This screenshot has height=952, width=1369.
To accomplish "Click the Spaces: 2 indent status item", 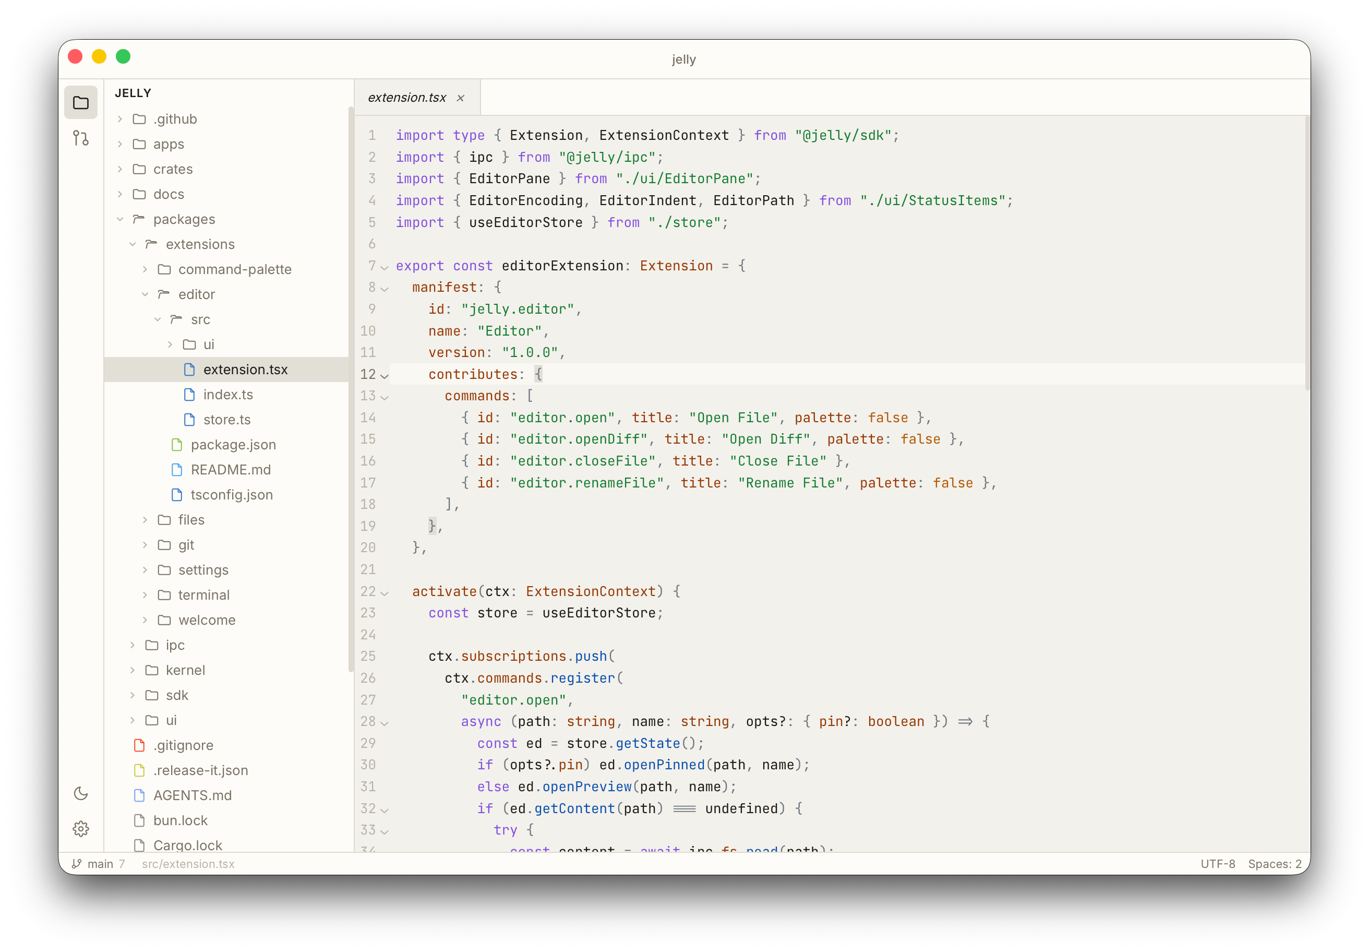I will coord(1275,864).
